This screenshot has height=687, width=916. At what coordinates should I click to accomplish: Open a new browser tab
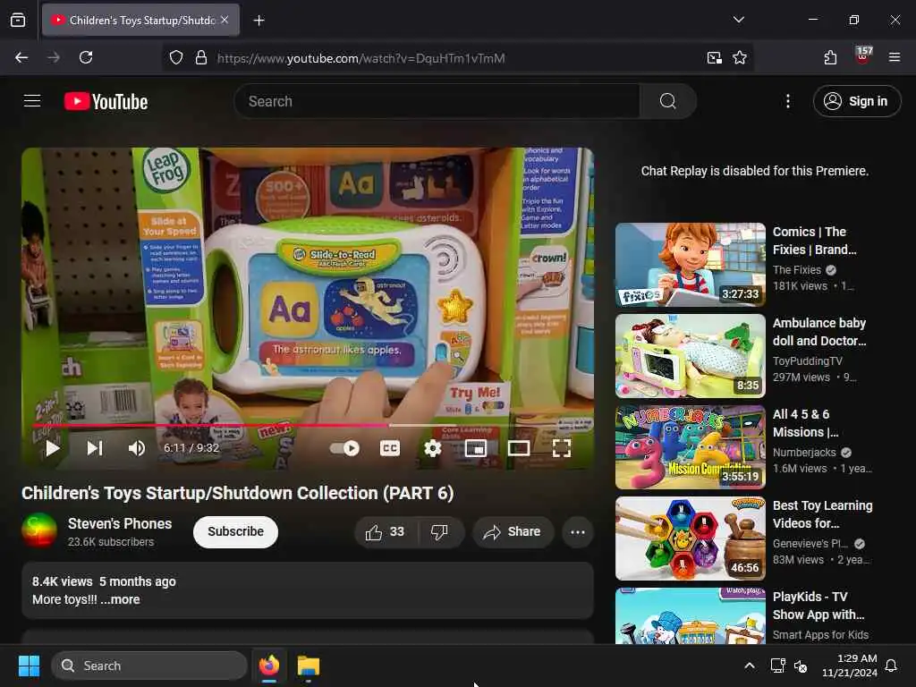click(x=259, y=21)
